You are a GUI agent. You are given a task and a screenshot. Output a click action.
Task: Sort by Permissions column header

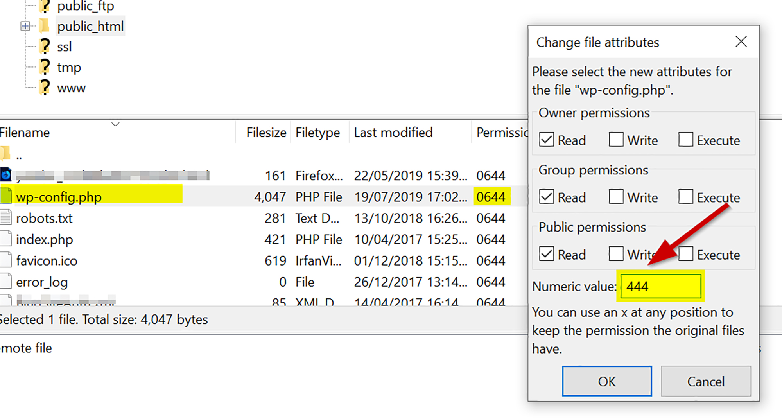[x=502, y=133]
